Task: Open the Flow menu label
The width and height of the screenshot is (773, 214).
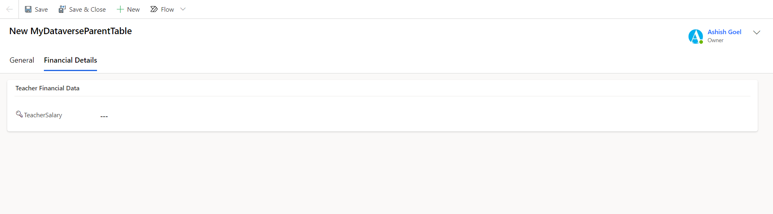Action: coord(167,10)
